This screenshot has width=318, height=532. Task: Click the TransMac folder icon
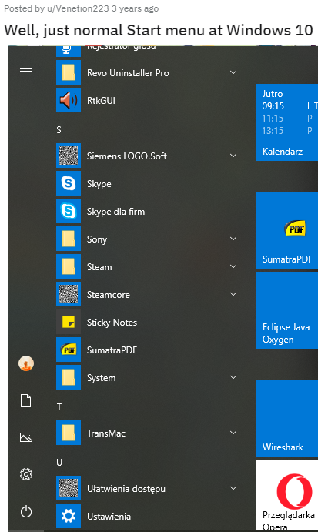coord(69,433)
